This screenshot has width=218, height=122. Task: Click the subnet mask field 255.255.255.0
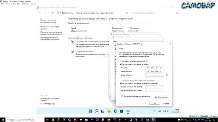(154, 72)
